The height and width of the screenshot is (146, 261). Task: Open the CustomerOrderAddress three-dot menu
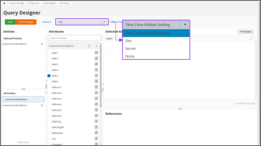click(89, 46)
